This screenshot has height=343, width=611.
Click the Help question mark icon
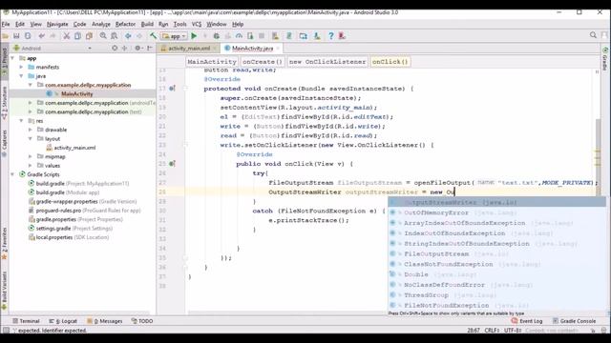click(x=331, y=36)
